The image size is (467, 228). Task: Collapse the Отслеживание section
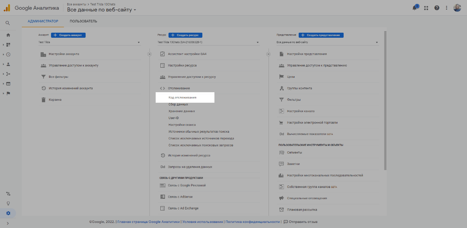(179, 88)
